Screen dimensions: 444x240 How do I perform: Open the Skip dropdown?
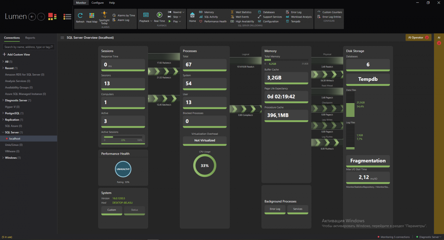[174, 17]
